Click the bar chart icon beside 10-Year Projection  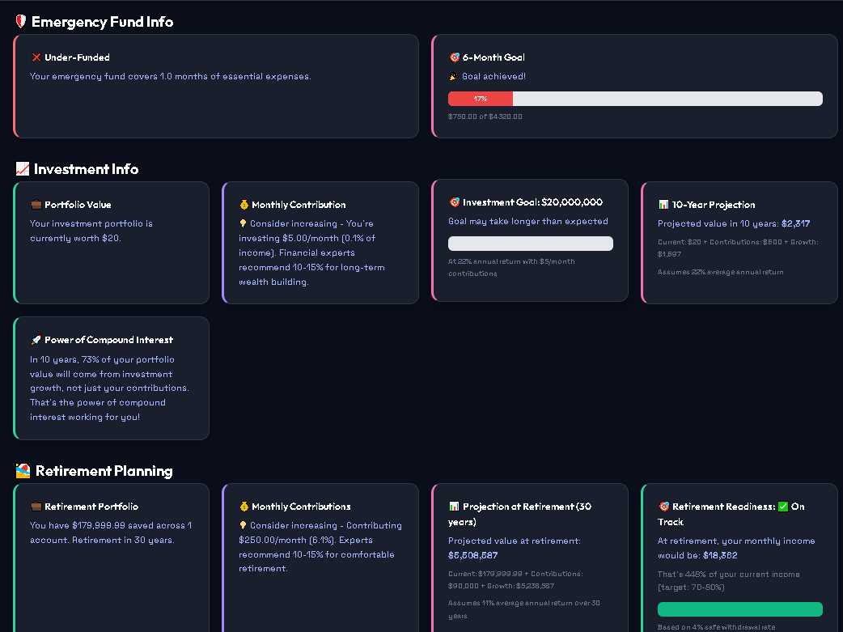pyautogui.click(x=663, y=205)
